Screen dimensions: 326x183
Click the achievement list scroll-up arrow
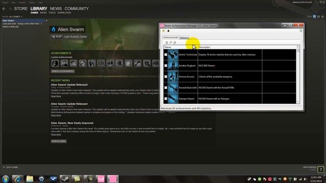(x=298, y=47)
